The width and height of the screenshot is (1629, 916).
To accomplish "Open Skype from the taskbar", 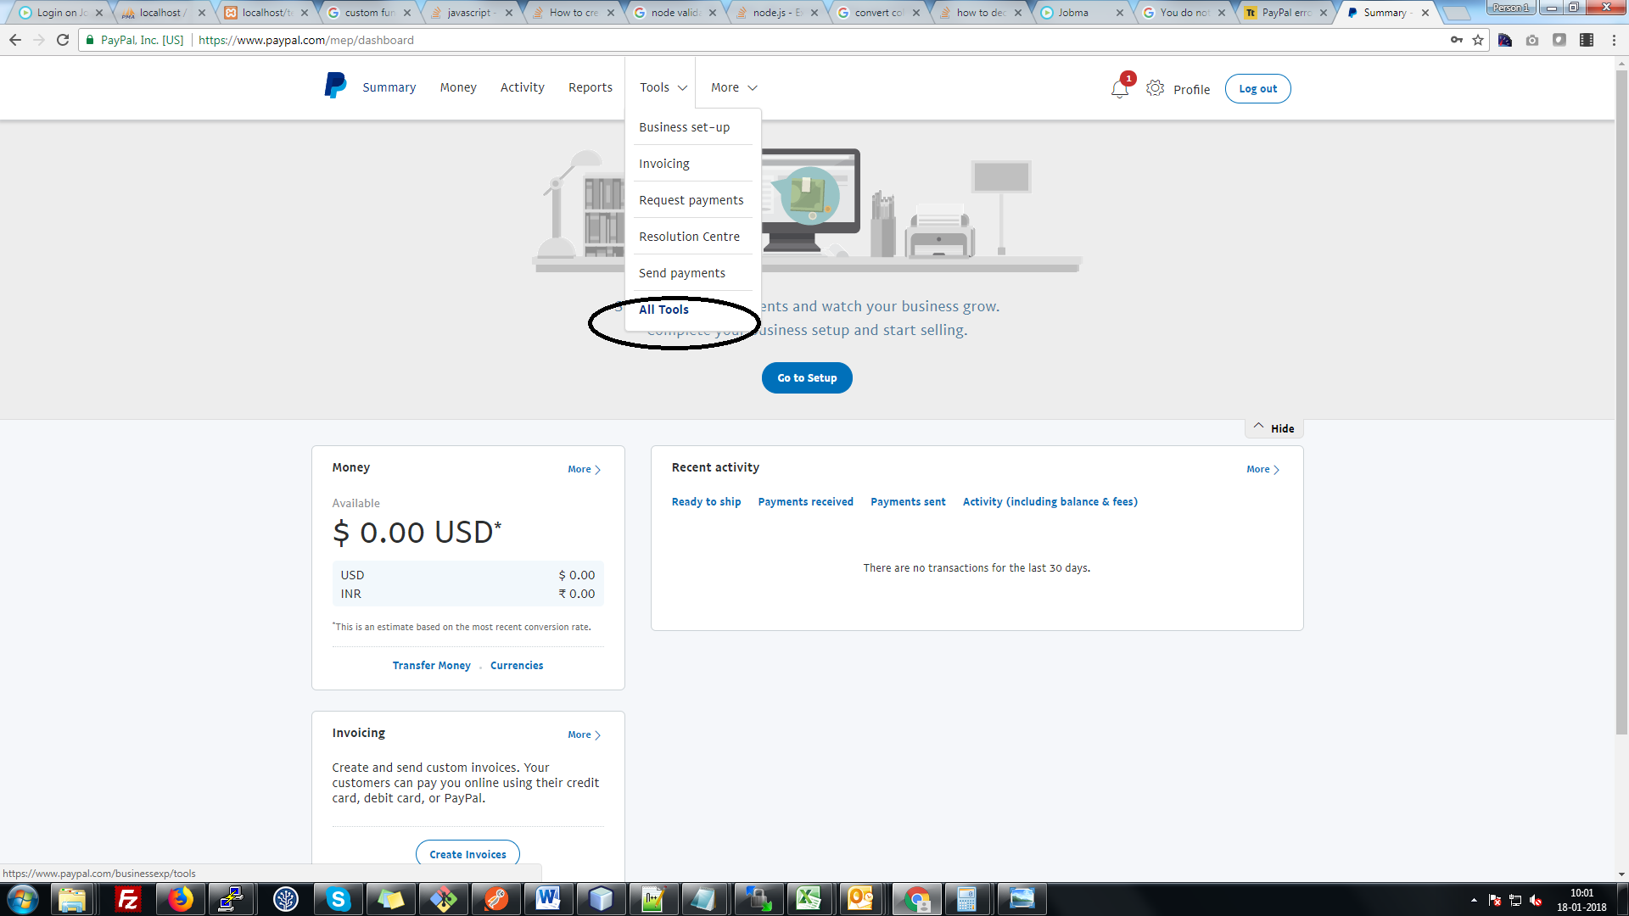I will pos(338,898).
